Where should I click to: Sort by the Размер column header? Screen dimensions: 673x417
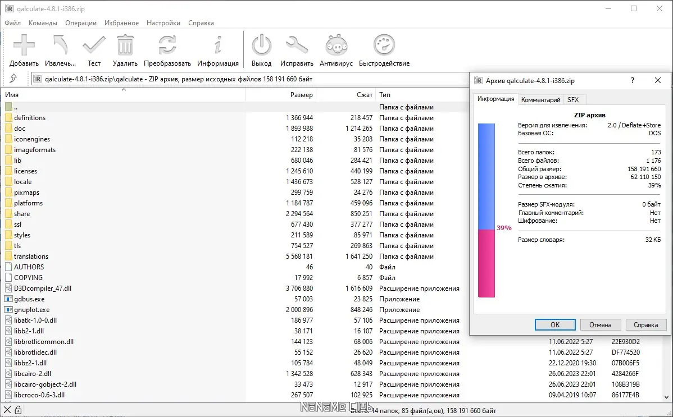coord(281,94)
